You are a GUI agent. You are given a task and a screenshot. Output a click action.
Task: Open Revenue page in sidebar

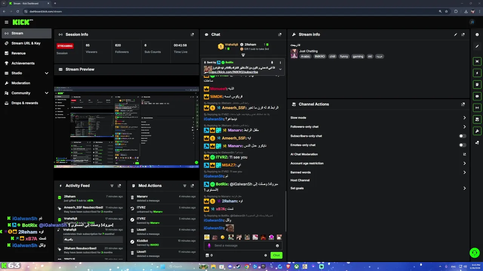click(26, 53)
